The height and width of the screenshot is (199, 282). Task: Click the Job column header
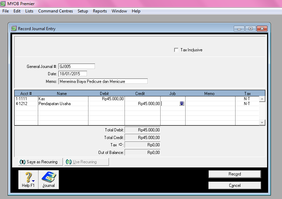(x=172, y=94)
